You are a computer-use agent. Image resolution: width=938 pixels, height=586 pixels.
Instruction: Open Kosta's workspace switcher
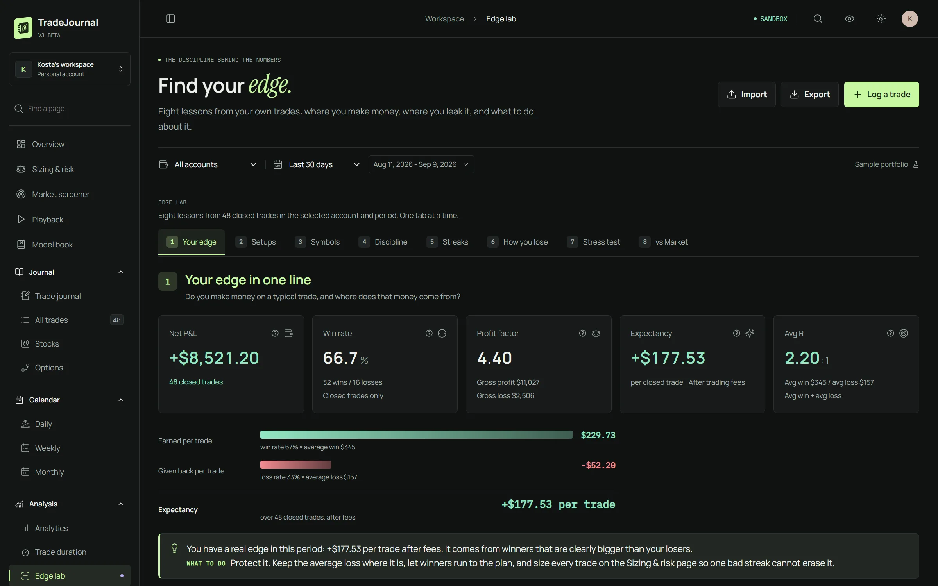tap(70, 69)
